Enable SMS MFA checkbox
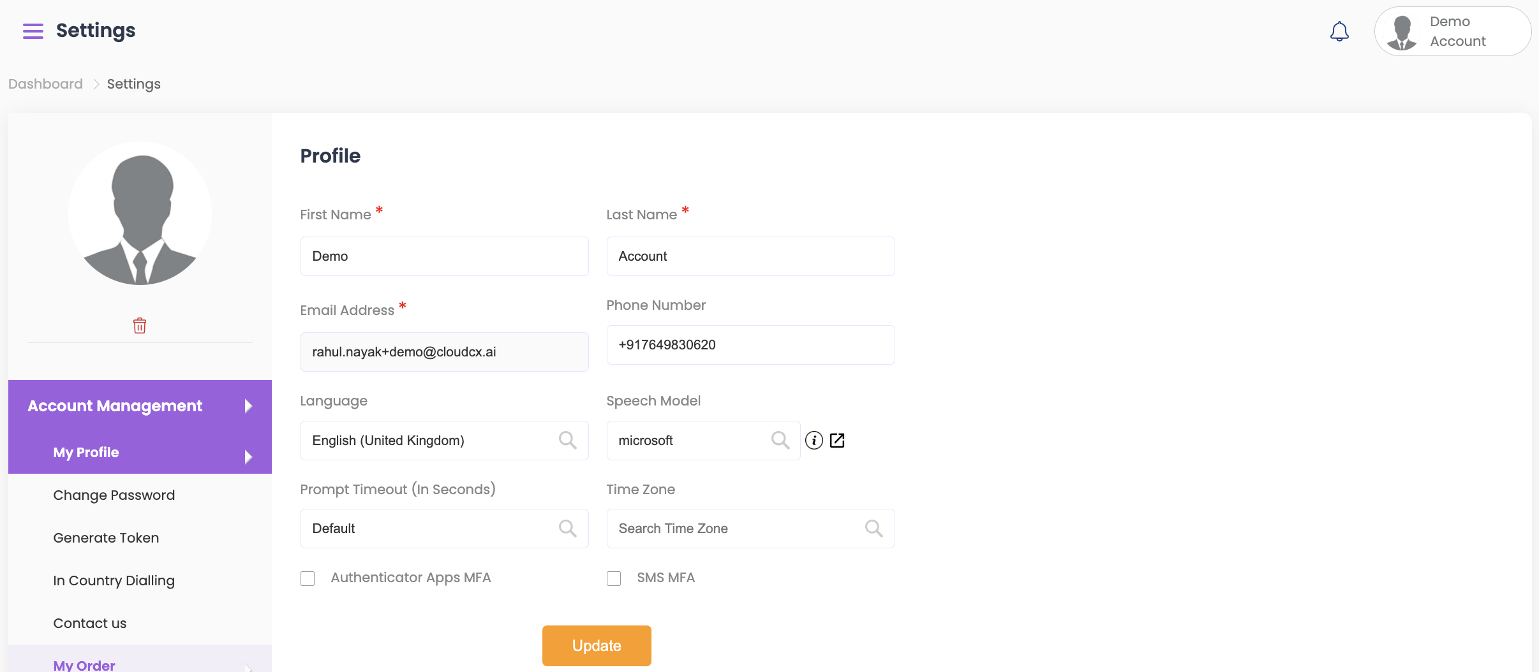The image size is (1539, 672). [x=614, y=578]
